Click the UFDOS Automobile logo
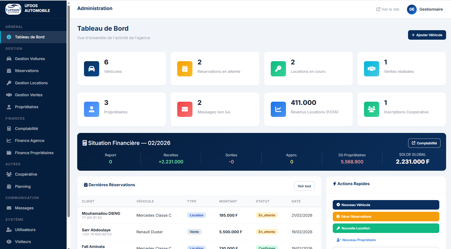 [x=13, y=9]
